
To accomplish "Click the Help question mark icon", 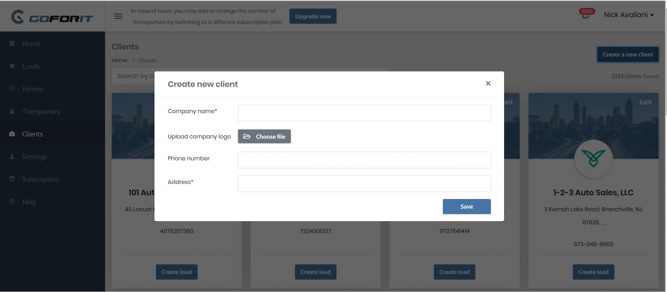I will (x=12, y=202).
